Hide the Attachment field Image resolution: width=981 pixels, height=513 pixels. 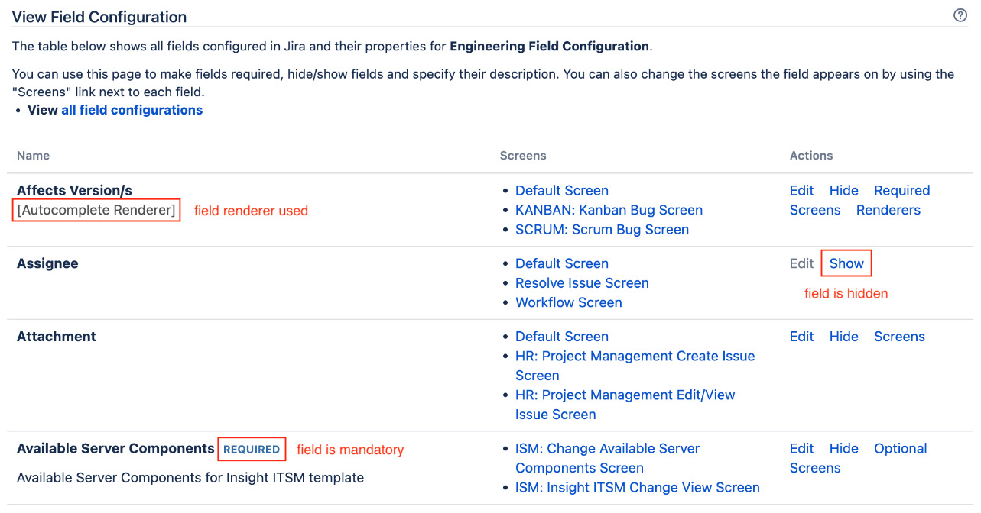pyautogui.click(x=843, y=336)
